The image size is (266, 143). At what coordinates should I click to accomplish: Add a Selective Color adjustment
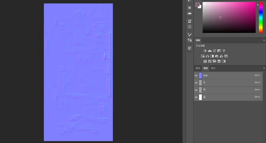[219, 61]
